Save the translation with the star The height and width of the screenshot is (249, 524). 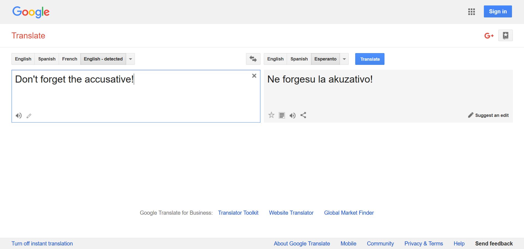tap(271, 115)
